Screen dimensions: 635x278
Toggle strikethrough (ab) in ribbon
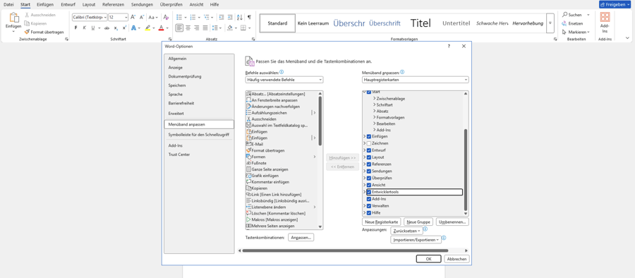pos(107,28)
